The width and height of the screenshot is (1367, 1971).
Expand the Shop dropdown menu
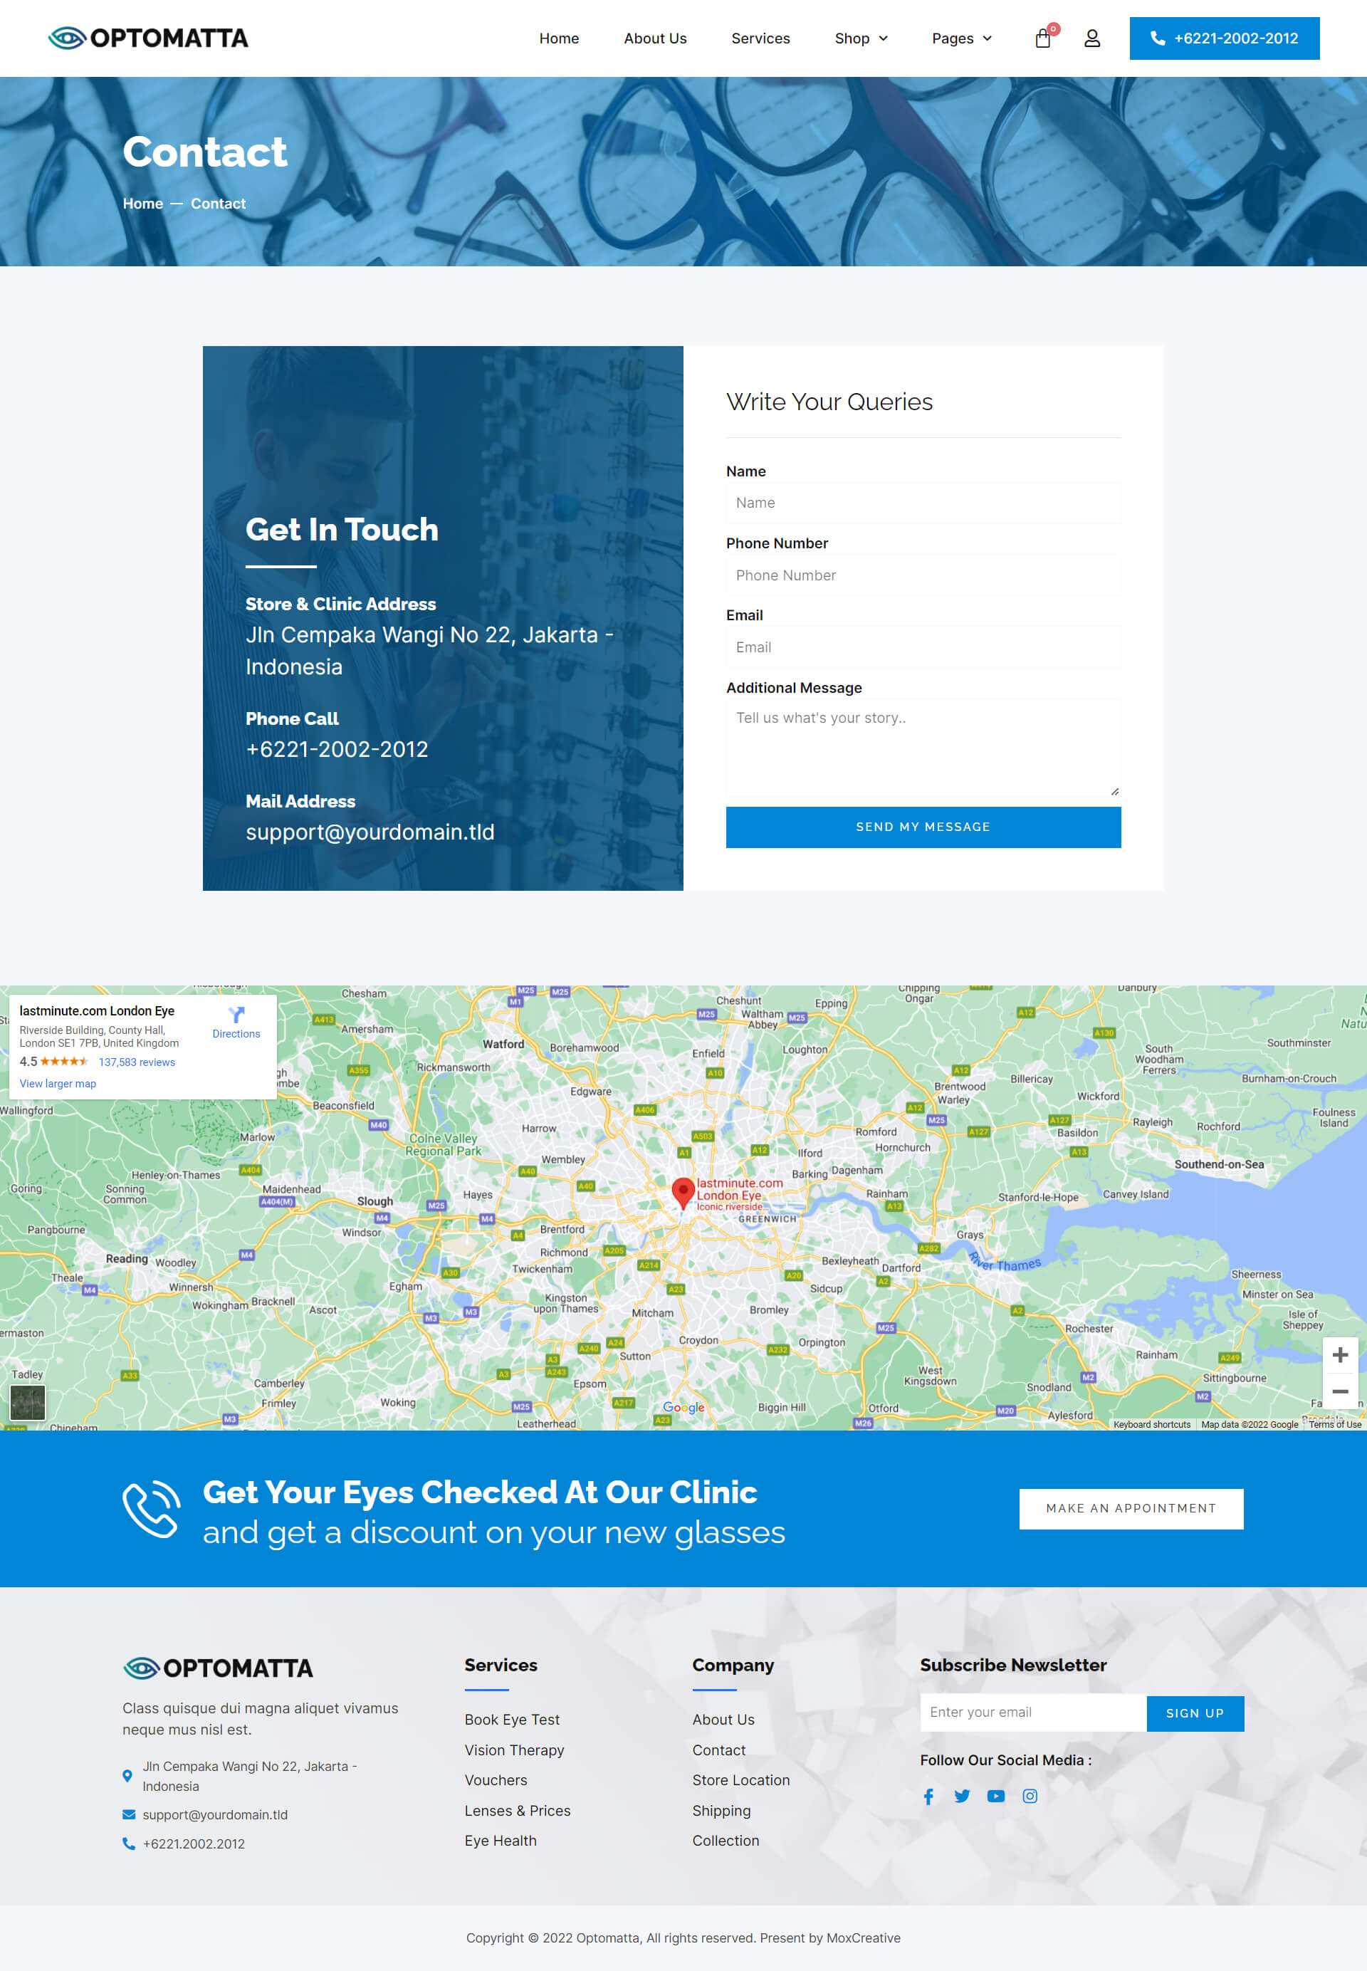[x=861, y=38]
